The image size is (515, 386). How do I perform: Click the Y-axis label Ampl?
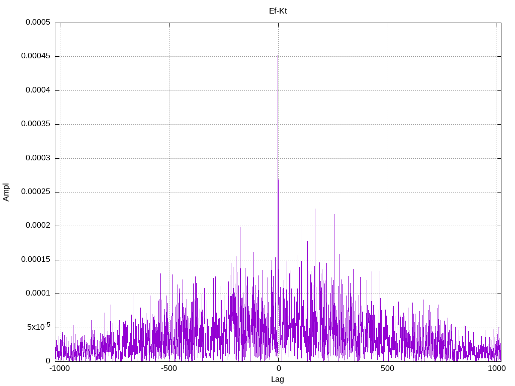tap(6, 192)
